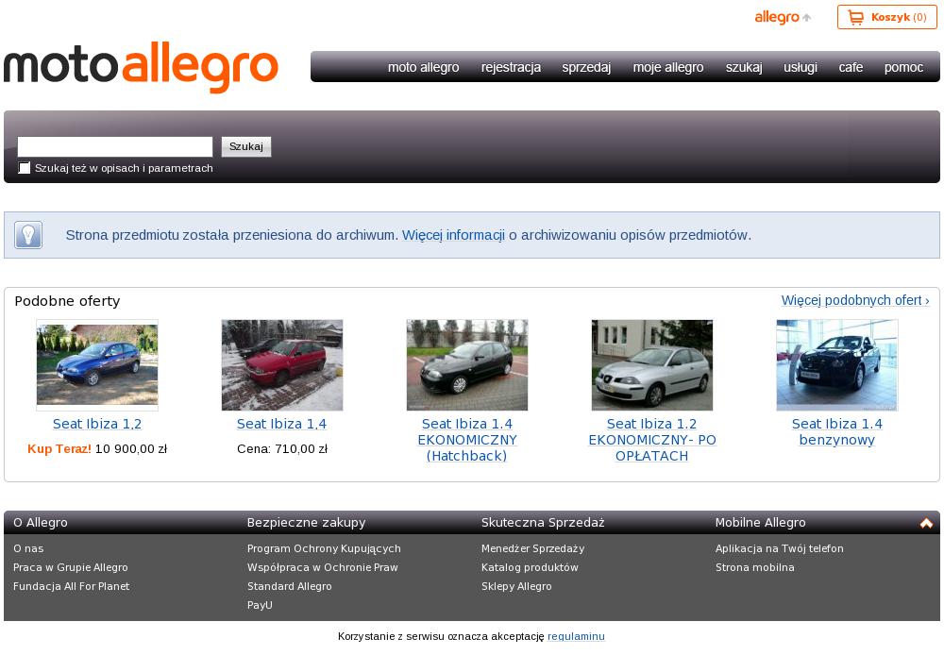Choose szukaj in the navigation bar
Image resolution: width=944 pixels, height=655 pixels.
pos(744,67)
